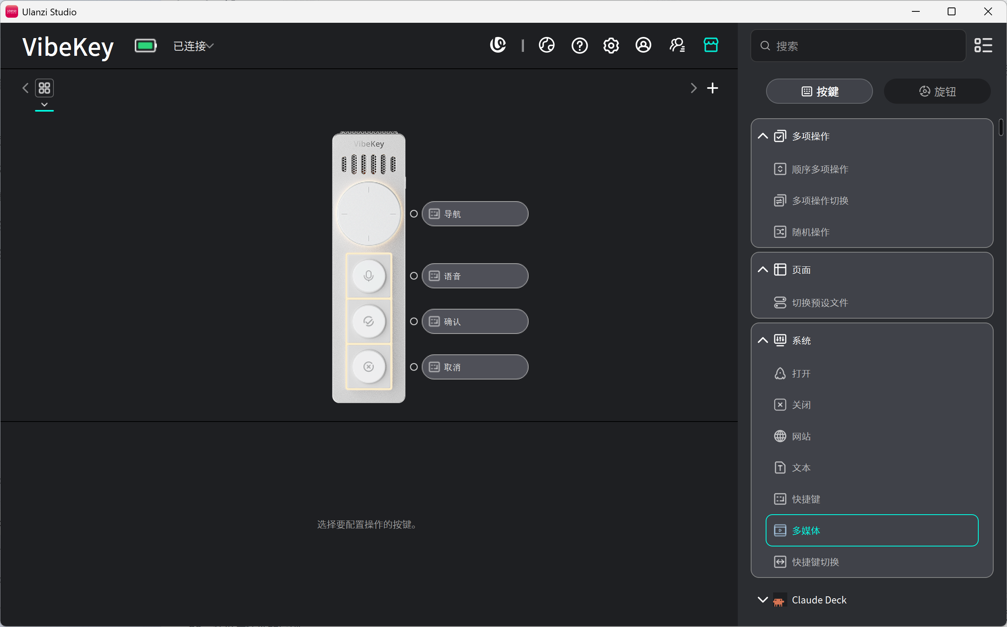Switch to the 按键 tab
1007x627 pixels.
[819, 91]
